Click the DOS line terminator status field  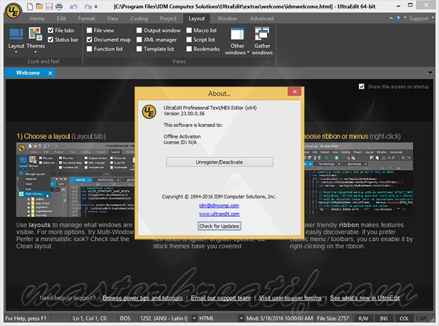[125, 318]
